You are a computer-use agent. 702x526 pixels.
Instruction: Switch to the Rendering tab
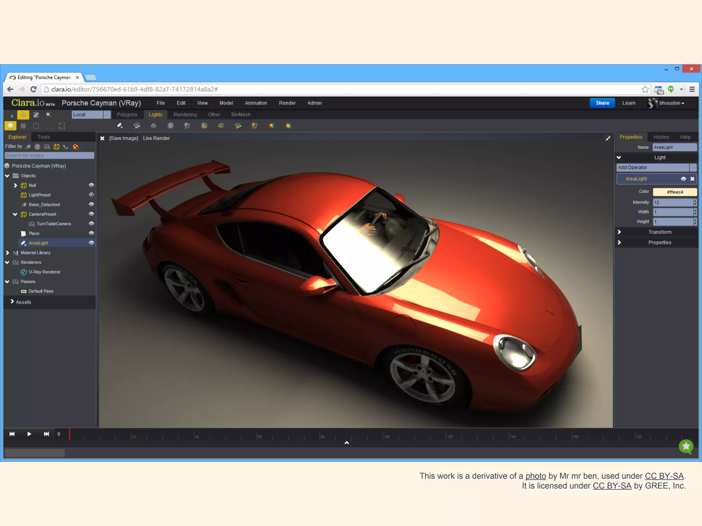[185, 115]
